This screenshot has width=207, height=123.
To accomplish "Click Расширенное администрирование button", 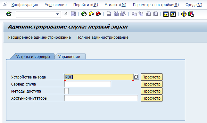I will pyautogui.click(x=39, y=37).
